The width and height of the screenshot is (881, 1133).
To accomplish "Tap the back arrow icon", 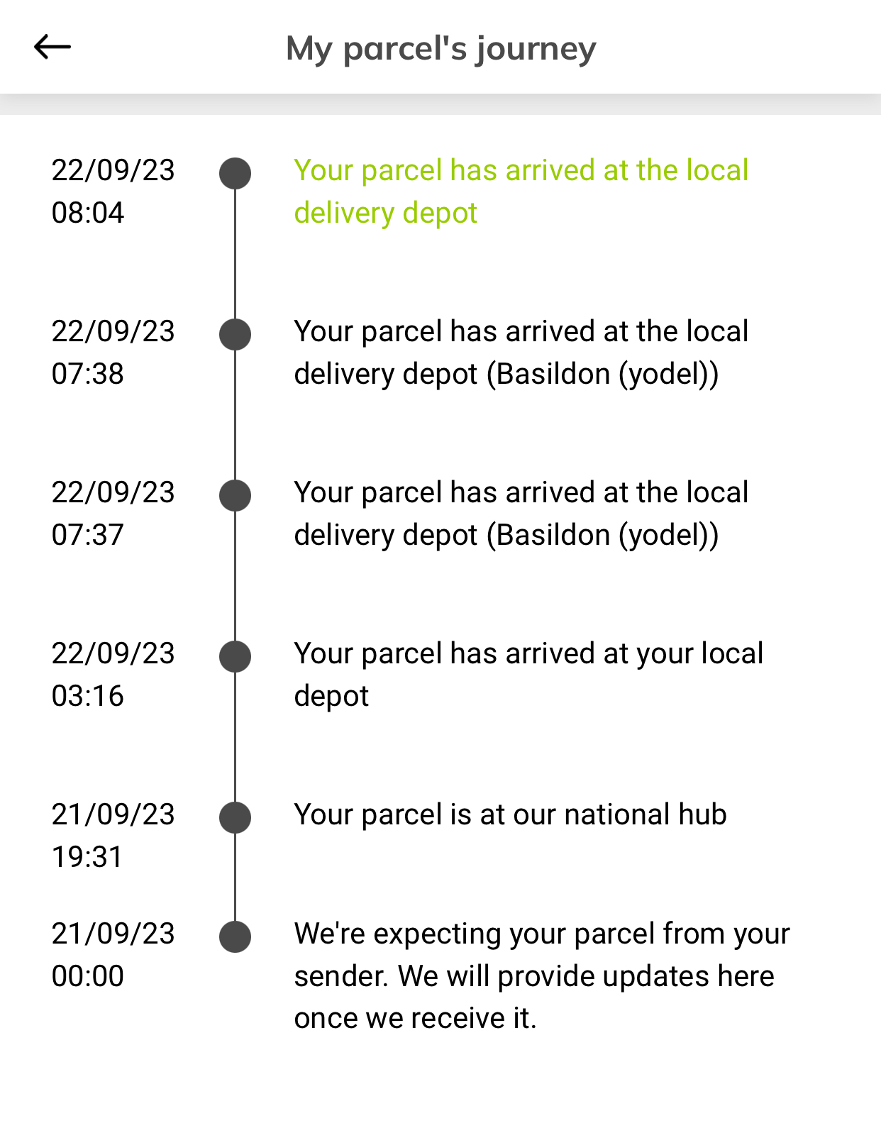I will [52, 48].
